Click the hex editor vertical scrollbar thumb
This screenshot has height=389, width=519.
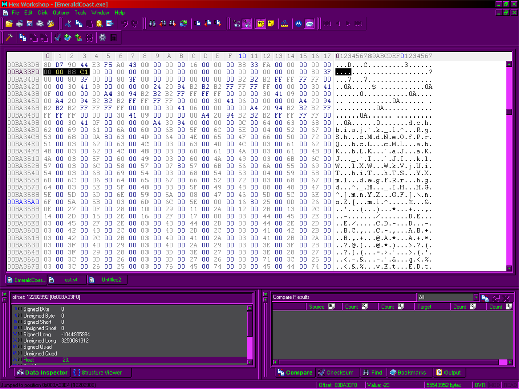coord(509,112)
